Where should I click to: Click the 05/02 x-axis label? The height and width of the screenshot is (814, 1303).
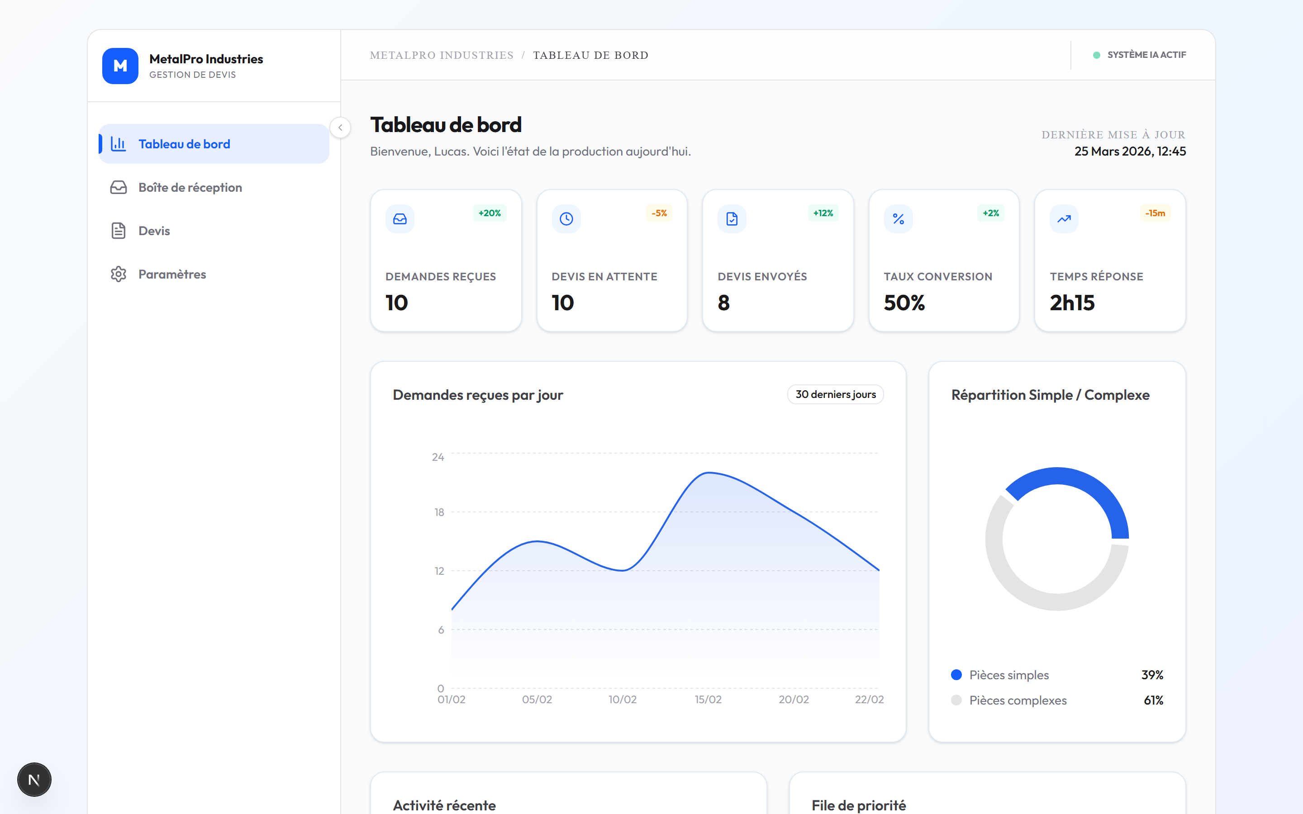(x=537, y=699)
